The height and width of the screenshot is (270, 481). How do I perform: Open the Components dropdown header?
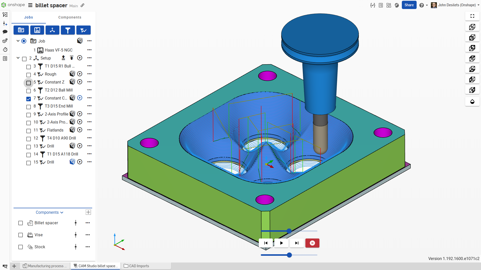[49, 212]
